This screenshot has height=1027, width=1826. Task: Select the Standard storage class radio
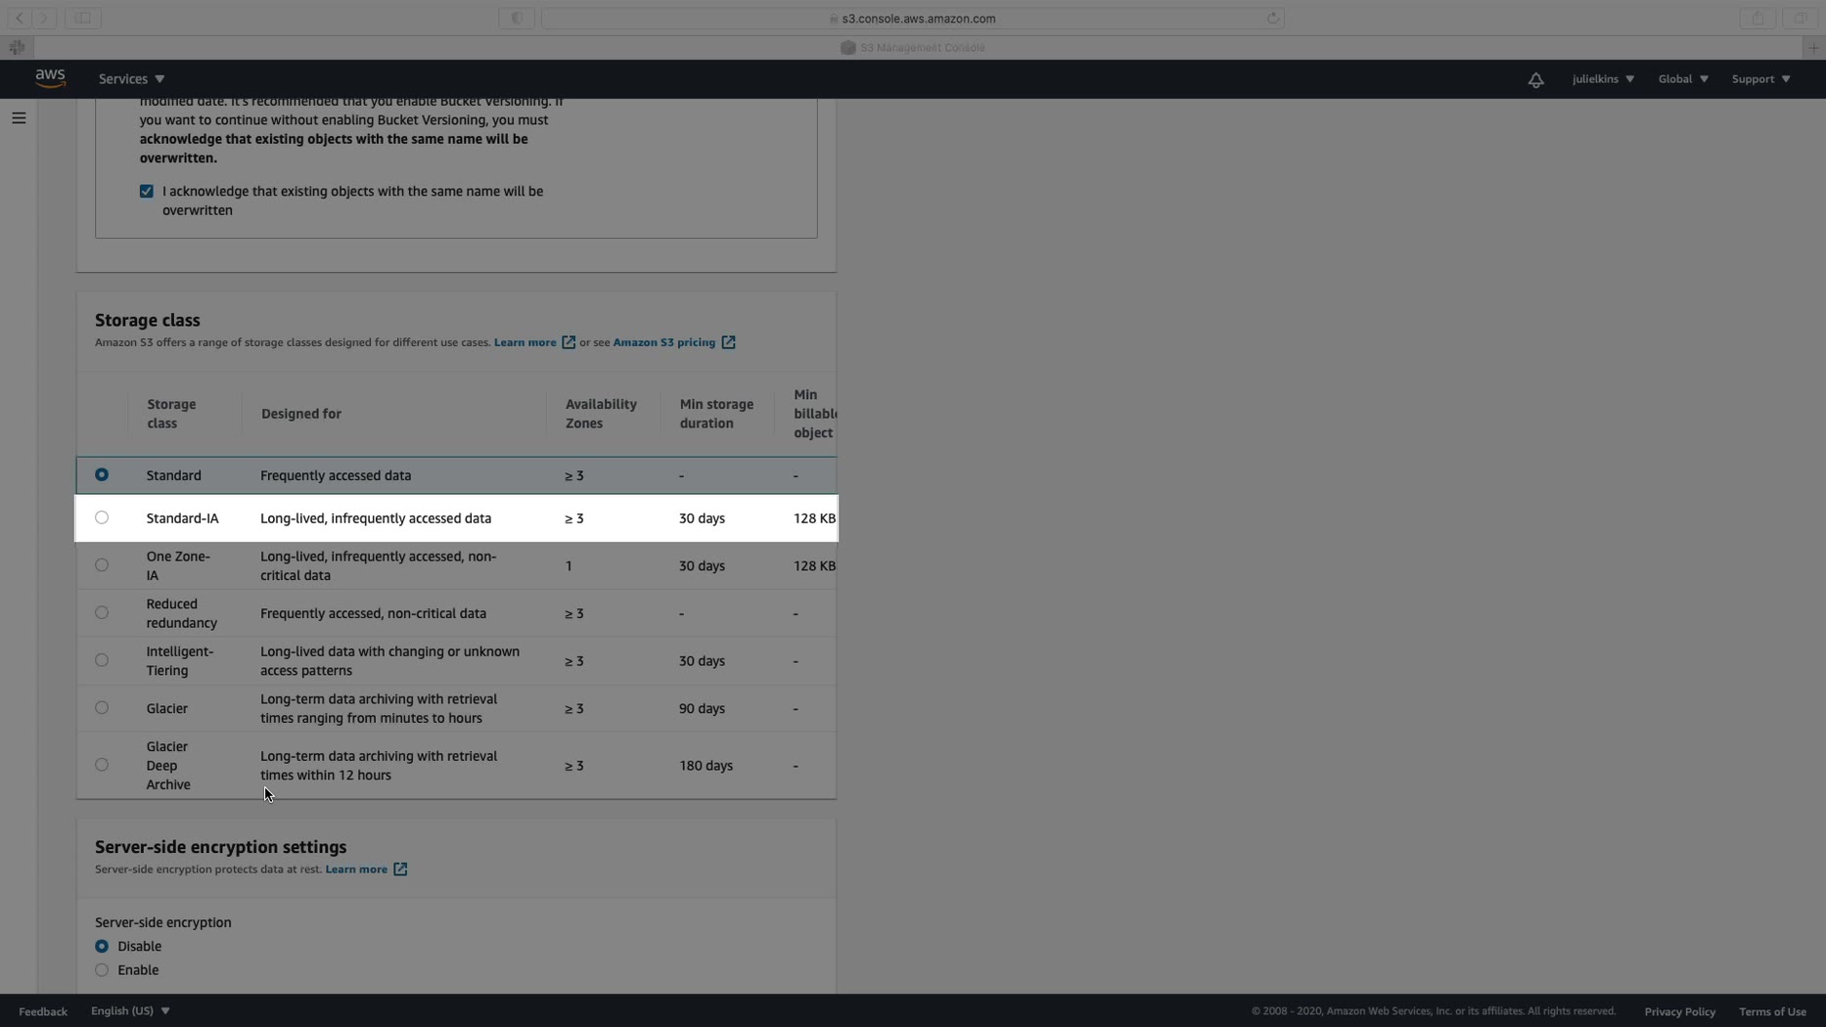(x=102, y=475)
